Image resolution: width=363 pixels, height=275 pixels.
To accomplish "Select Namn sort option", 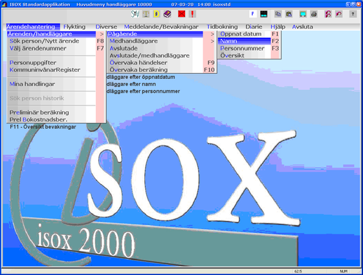I will point(249,41).
